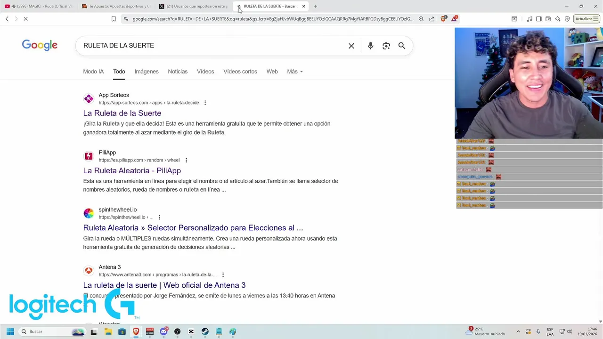Open File Explorer from the taskbar

click(x=108, y=331)
